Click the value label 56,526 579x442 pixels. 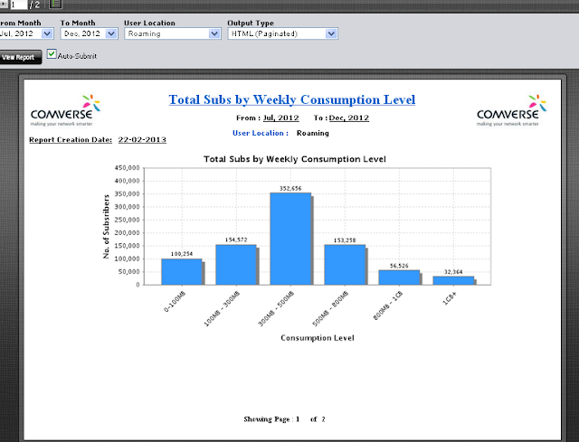(399, 266)
